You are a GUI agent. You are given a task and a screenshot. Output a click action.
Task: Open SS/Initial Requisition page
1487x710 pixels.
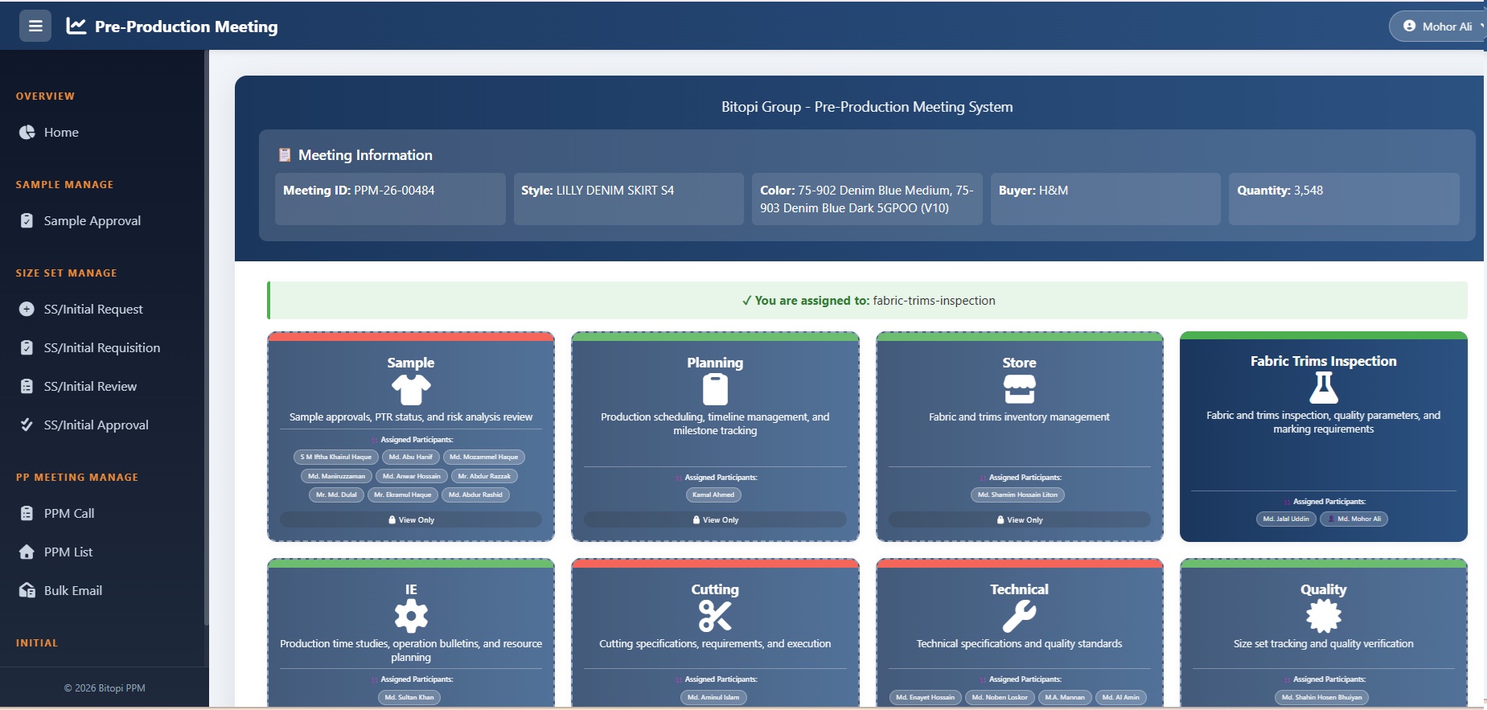pyautogui.click(x=104, y=347)
